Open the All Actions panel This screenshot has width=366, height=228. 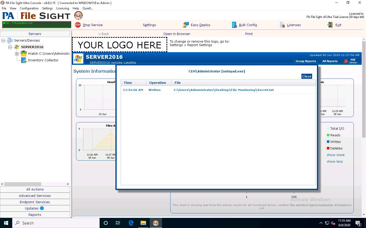coord(35,189)
